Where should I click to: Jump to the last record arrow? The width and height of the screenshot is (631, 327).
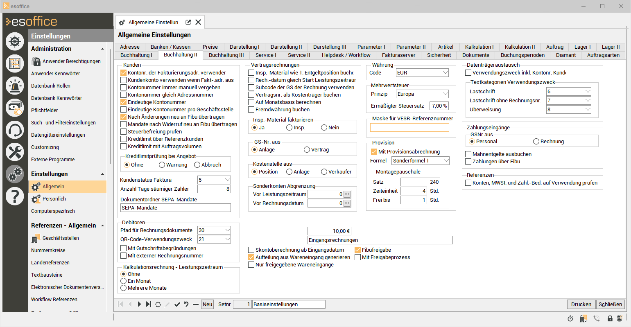point(148,304)
